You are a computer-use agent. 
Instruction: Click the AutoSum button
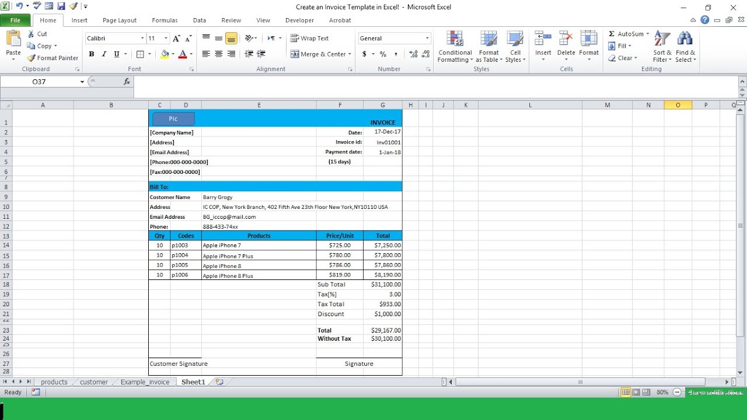[x=629, y=34]
